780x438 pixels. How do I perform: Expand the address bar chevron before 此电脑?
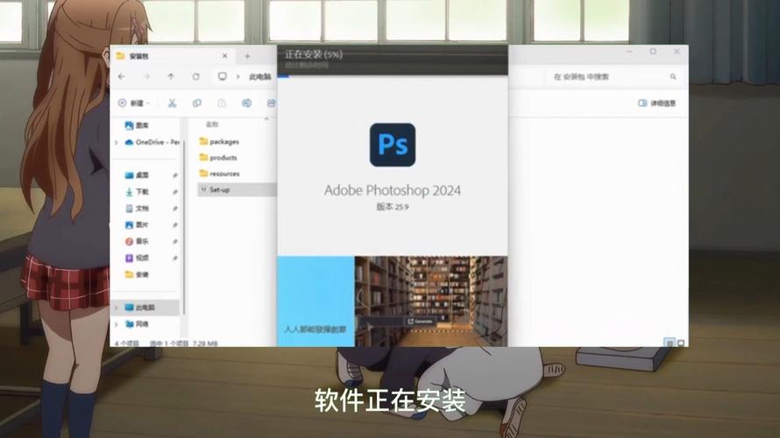tap(238, 76)
